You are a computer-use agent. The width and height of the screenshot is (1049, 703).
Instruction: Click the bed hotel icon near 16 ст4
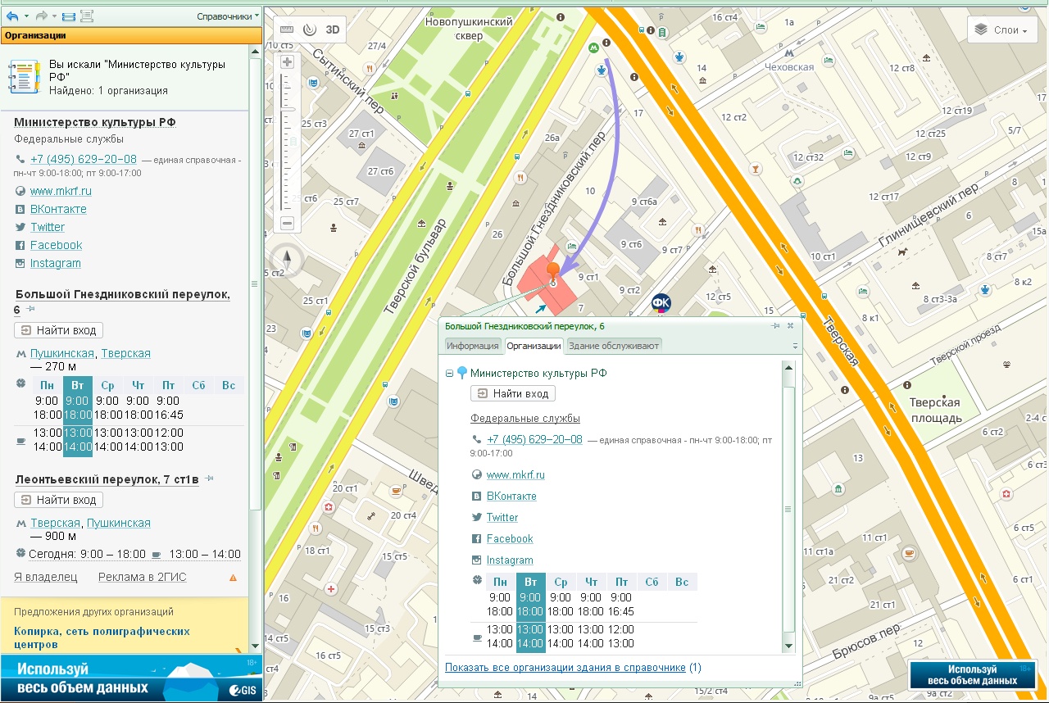pos(761,27)
